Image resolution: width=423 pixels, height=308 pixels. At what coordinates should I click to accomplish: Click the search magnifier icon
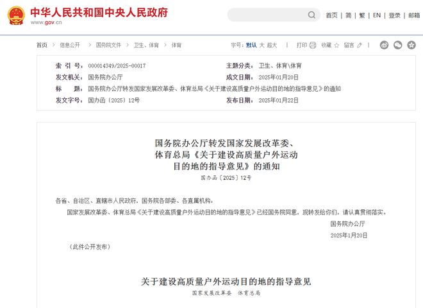(311, 15)
